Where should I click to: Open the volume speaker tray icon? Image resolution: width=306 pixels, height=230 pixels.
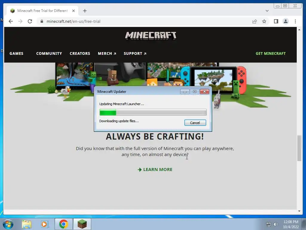click(x=276, y=224)
